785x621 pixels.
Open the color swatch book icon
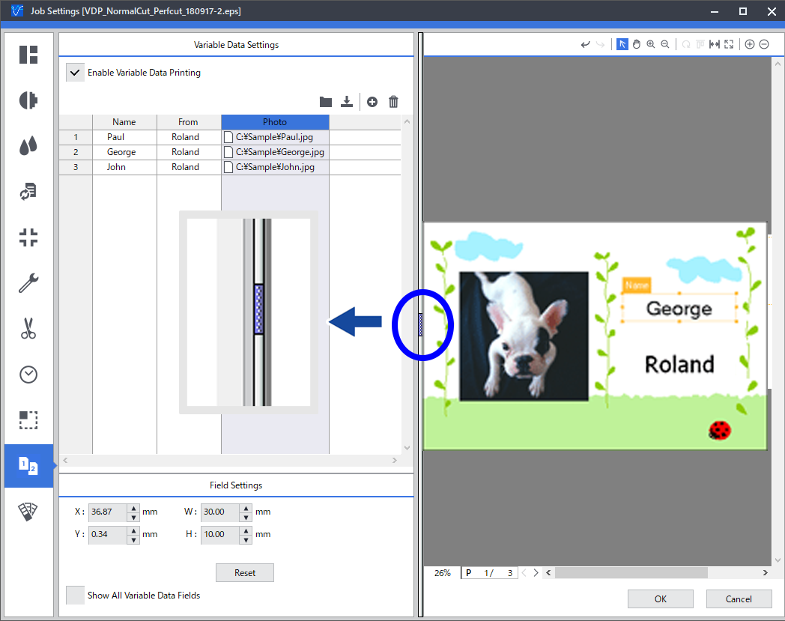[x=28, y=512]
